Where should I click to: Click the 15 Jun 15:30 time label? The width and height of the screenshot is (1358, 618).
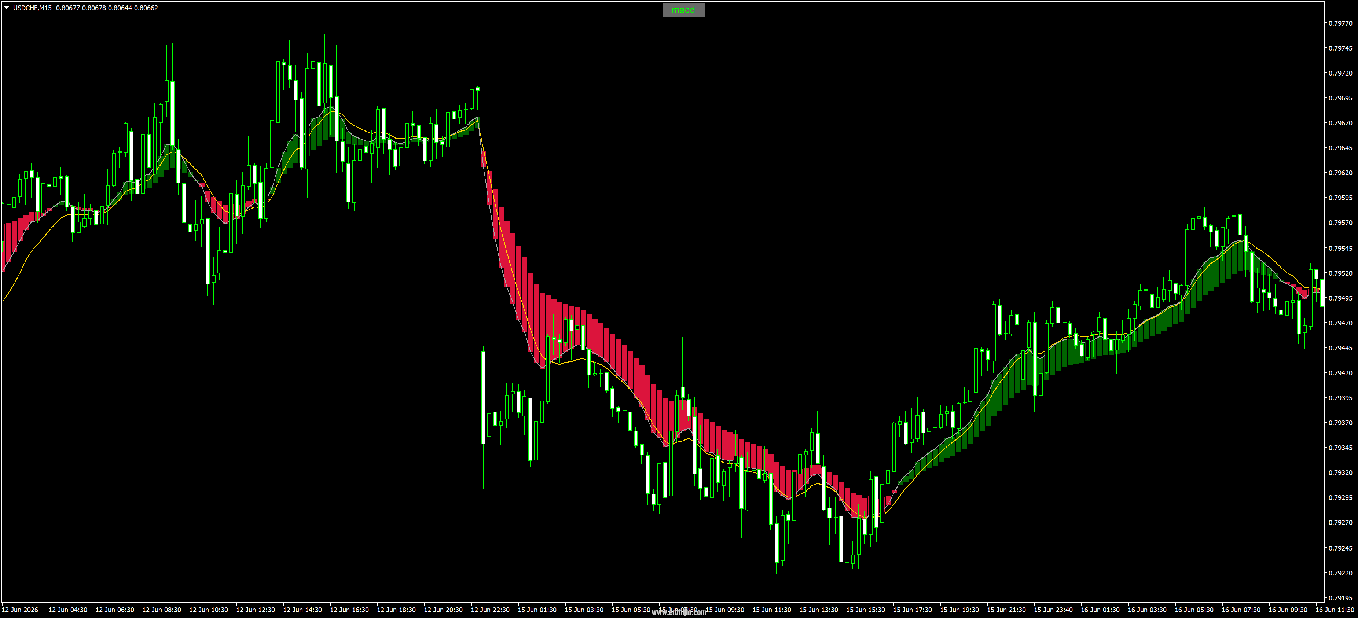(x=866, y=610)
